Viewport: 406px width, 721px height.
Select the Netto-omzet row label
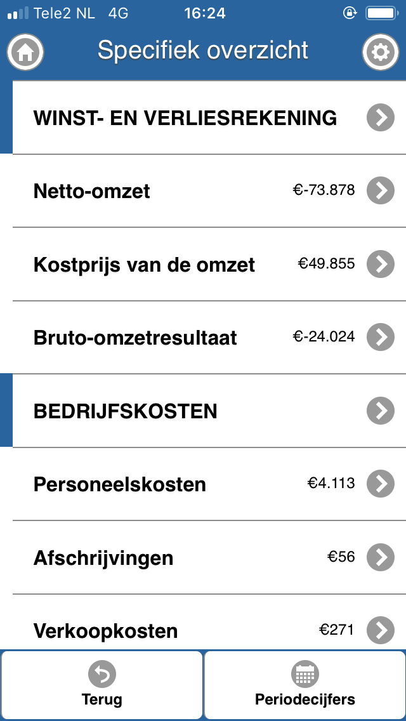[x=92, y=191]
